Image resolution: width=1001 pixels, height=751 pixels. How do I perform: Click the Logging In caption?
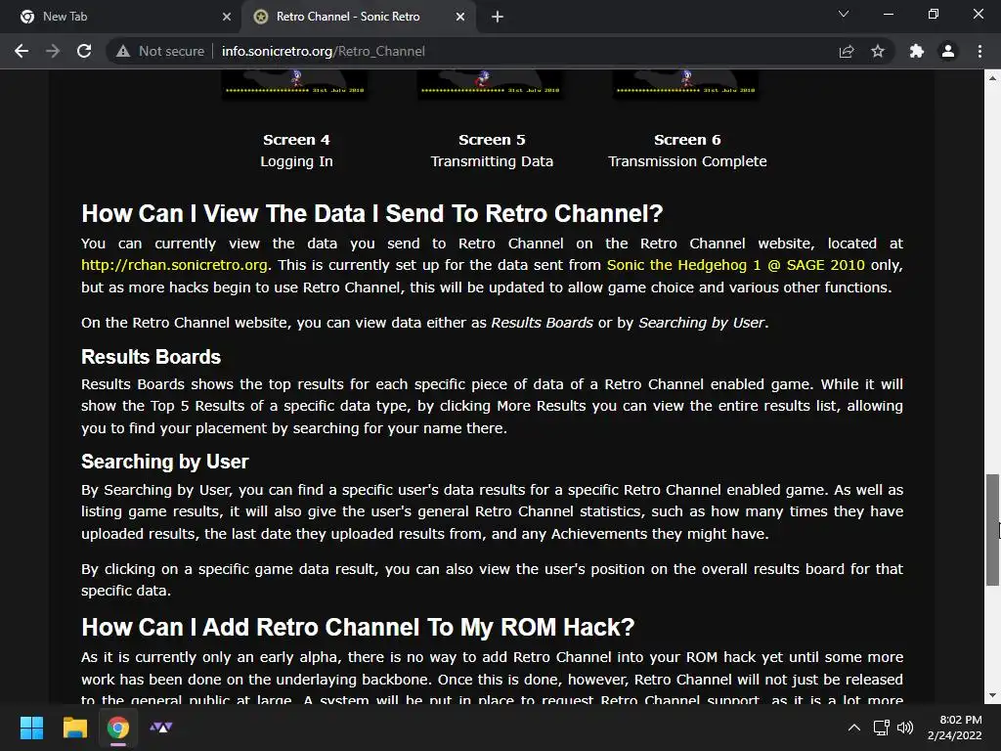[x=296, y=161]
